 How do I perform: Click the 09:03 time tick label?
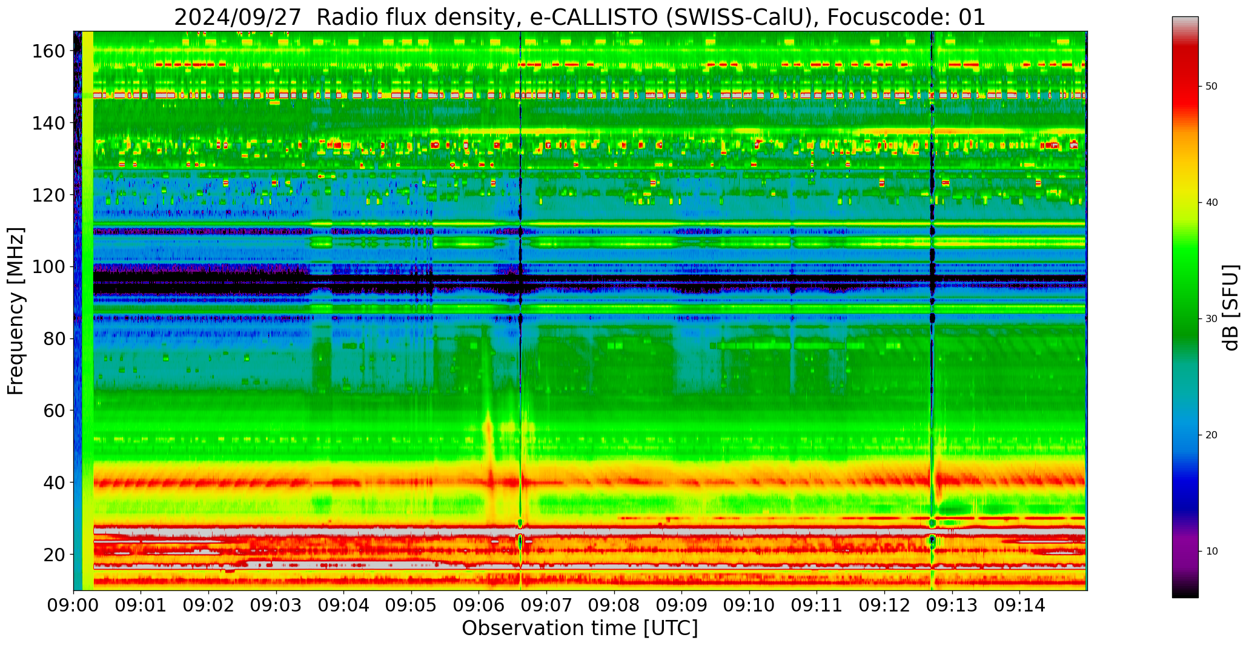click(276, 604)
